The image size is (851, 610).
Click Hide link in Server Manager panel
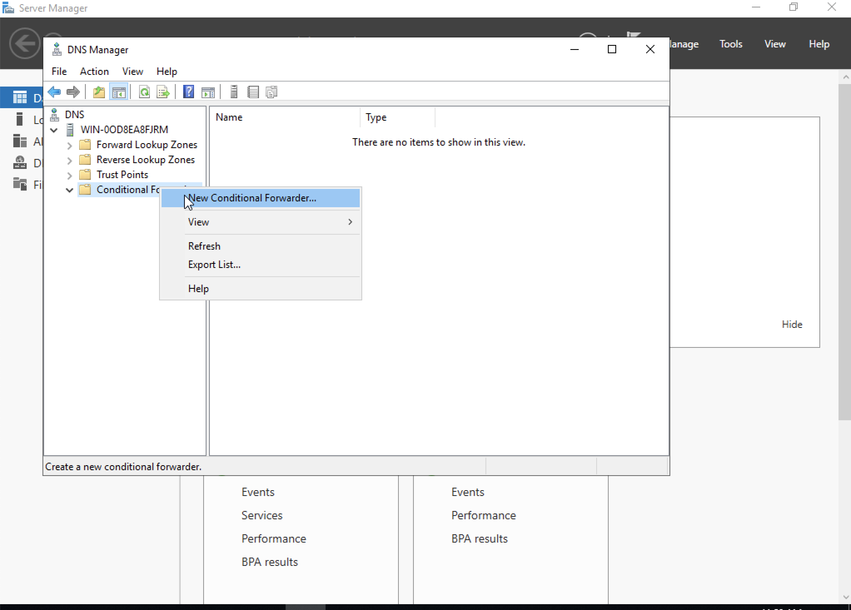[791, 325]
